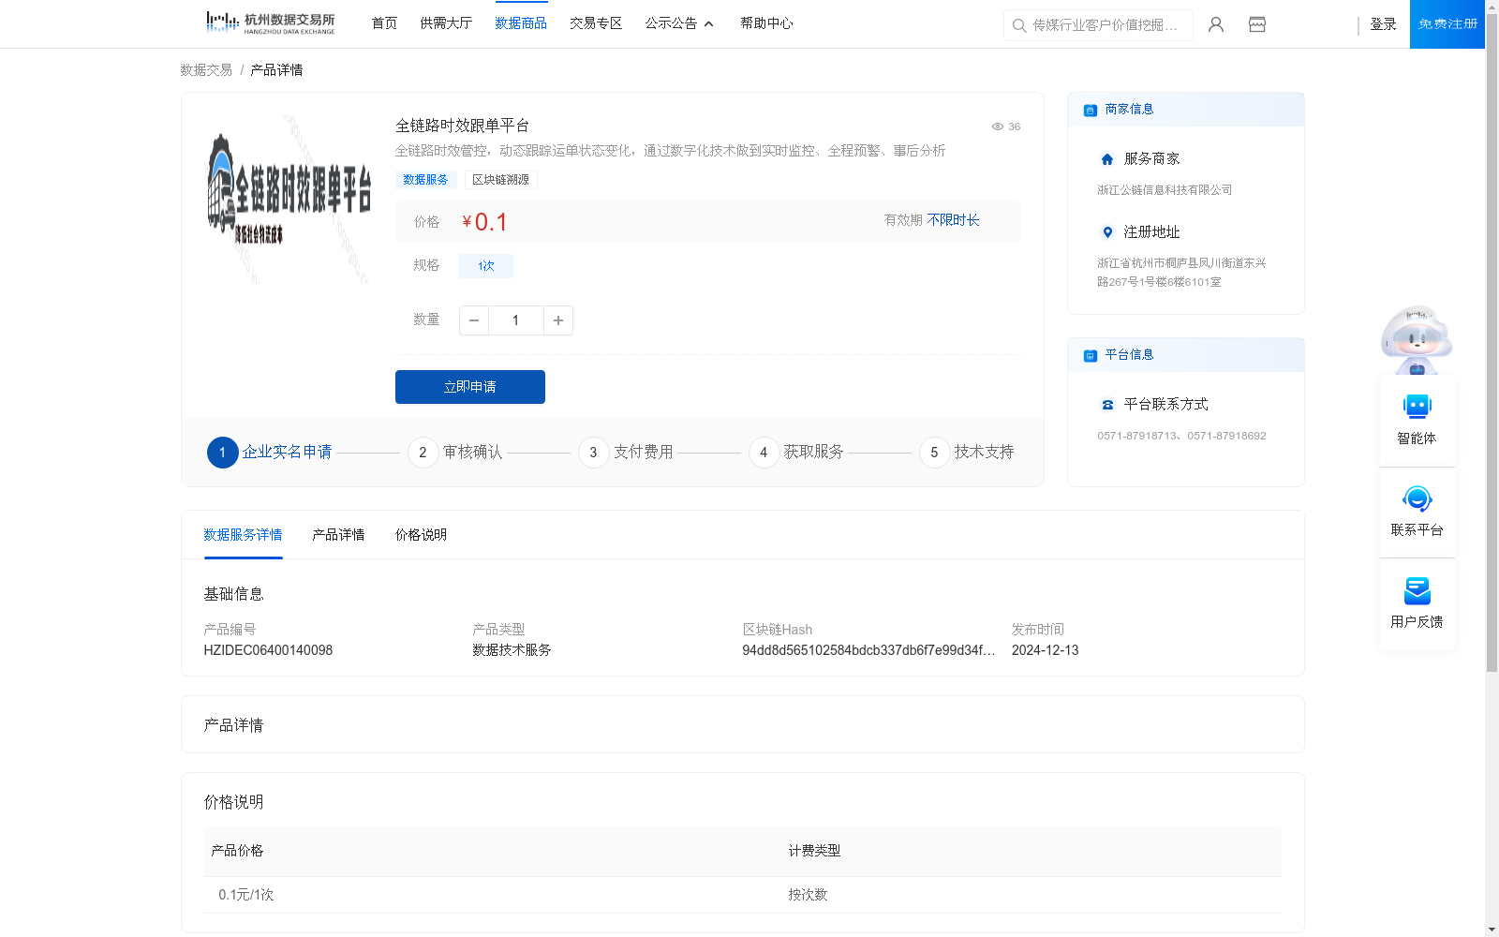Click the 0.1元/1次 price cell
This screenshot has width=1499, height=937.
[x=246, y=895]
